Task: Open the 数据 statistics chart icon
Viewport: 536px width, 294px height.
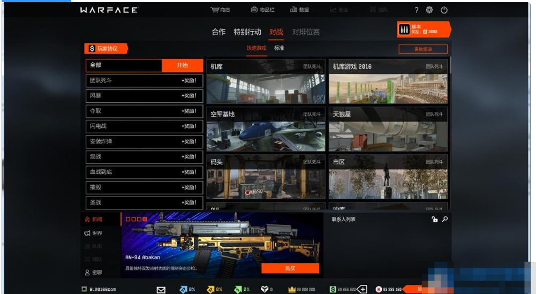Action: click(293, 10)
